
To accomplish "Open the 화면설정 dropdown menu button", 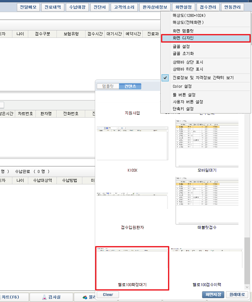I will (184, 7).
